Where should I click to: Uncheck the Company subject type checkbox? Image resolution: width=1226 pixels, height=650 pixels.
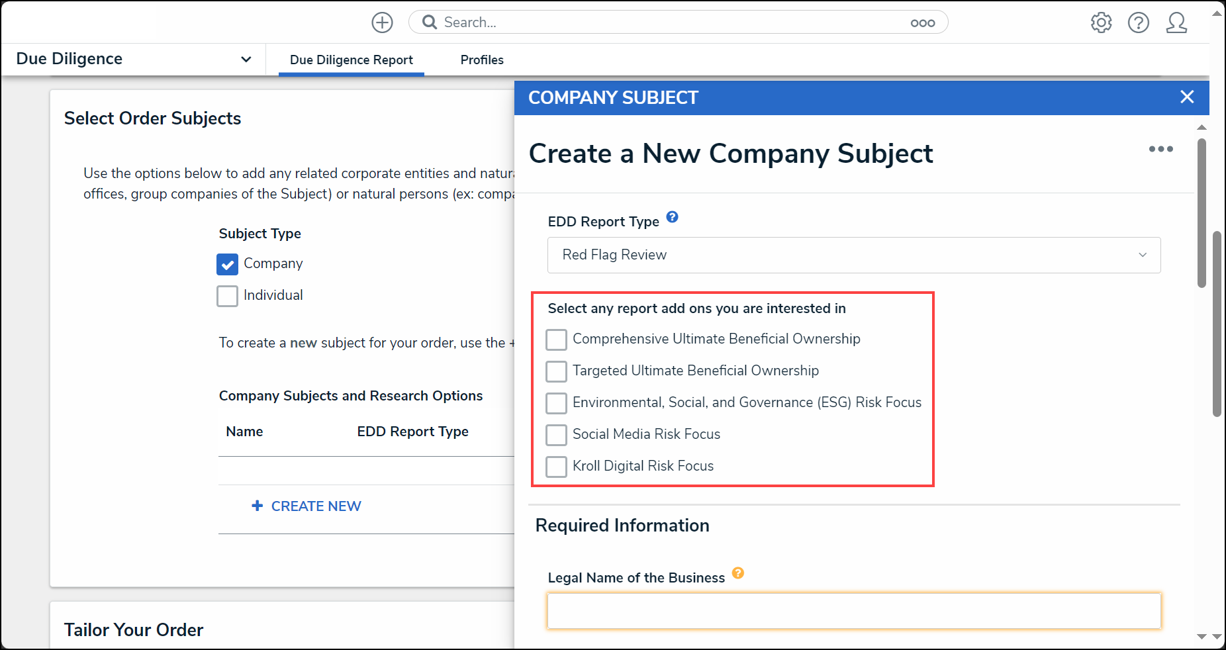(227, 264)
